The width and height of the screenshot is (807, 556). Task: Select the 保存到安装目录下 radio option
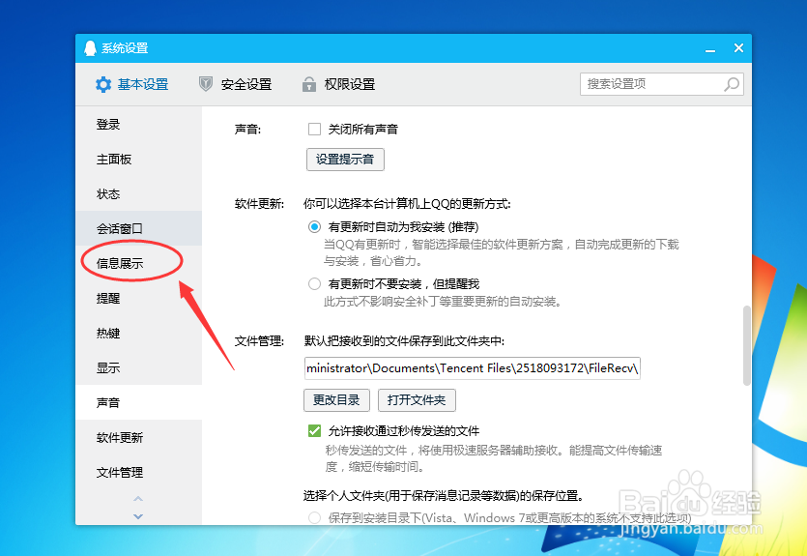coord(314,517)
